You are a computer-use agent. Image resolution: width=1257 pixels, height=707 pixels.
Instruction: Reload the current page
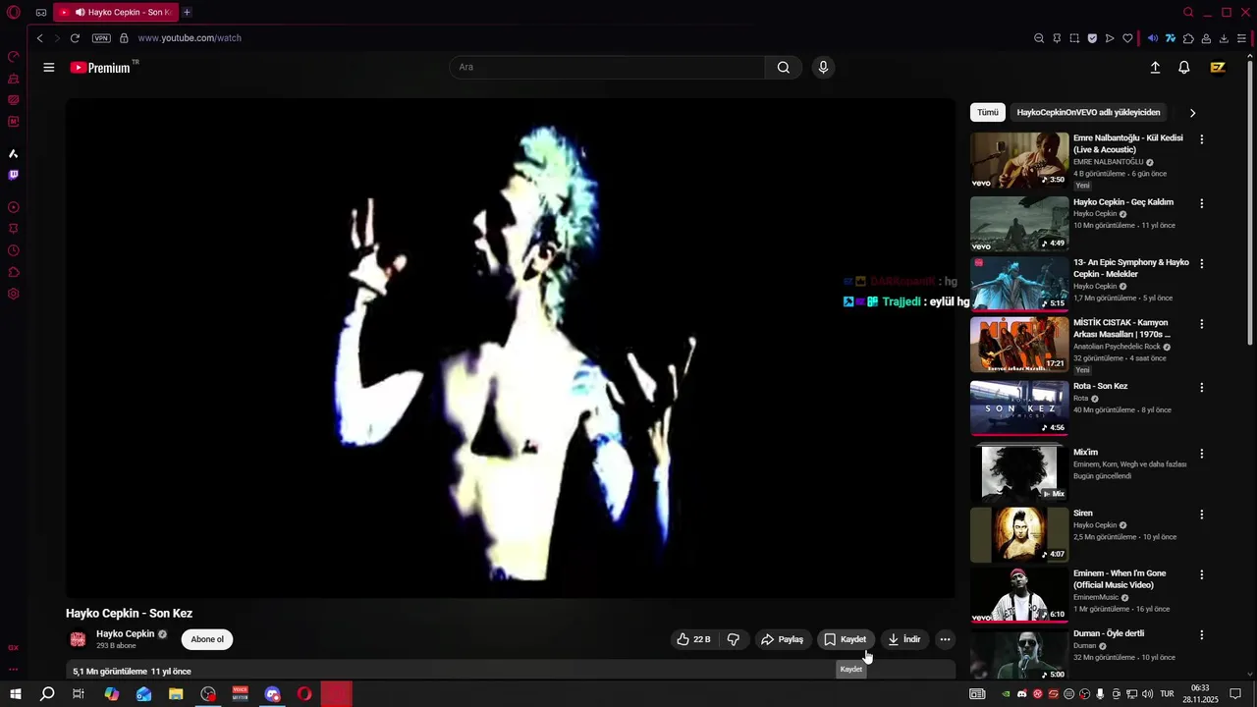coord(75,38)
